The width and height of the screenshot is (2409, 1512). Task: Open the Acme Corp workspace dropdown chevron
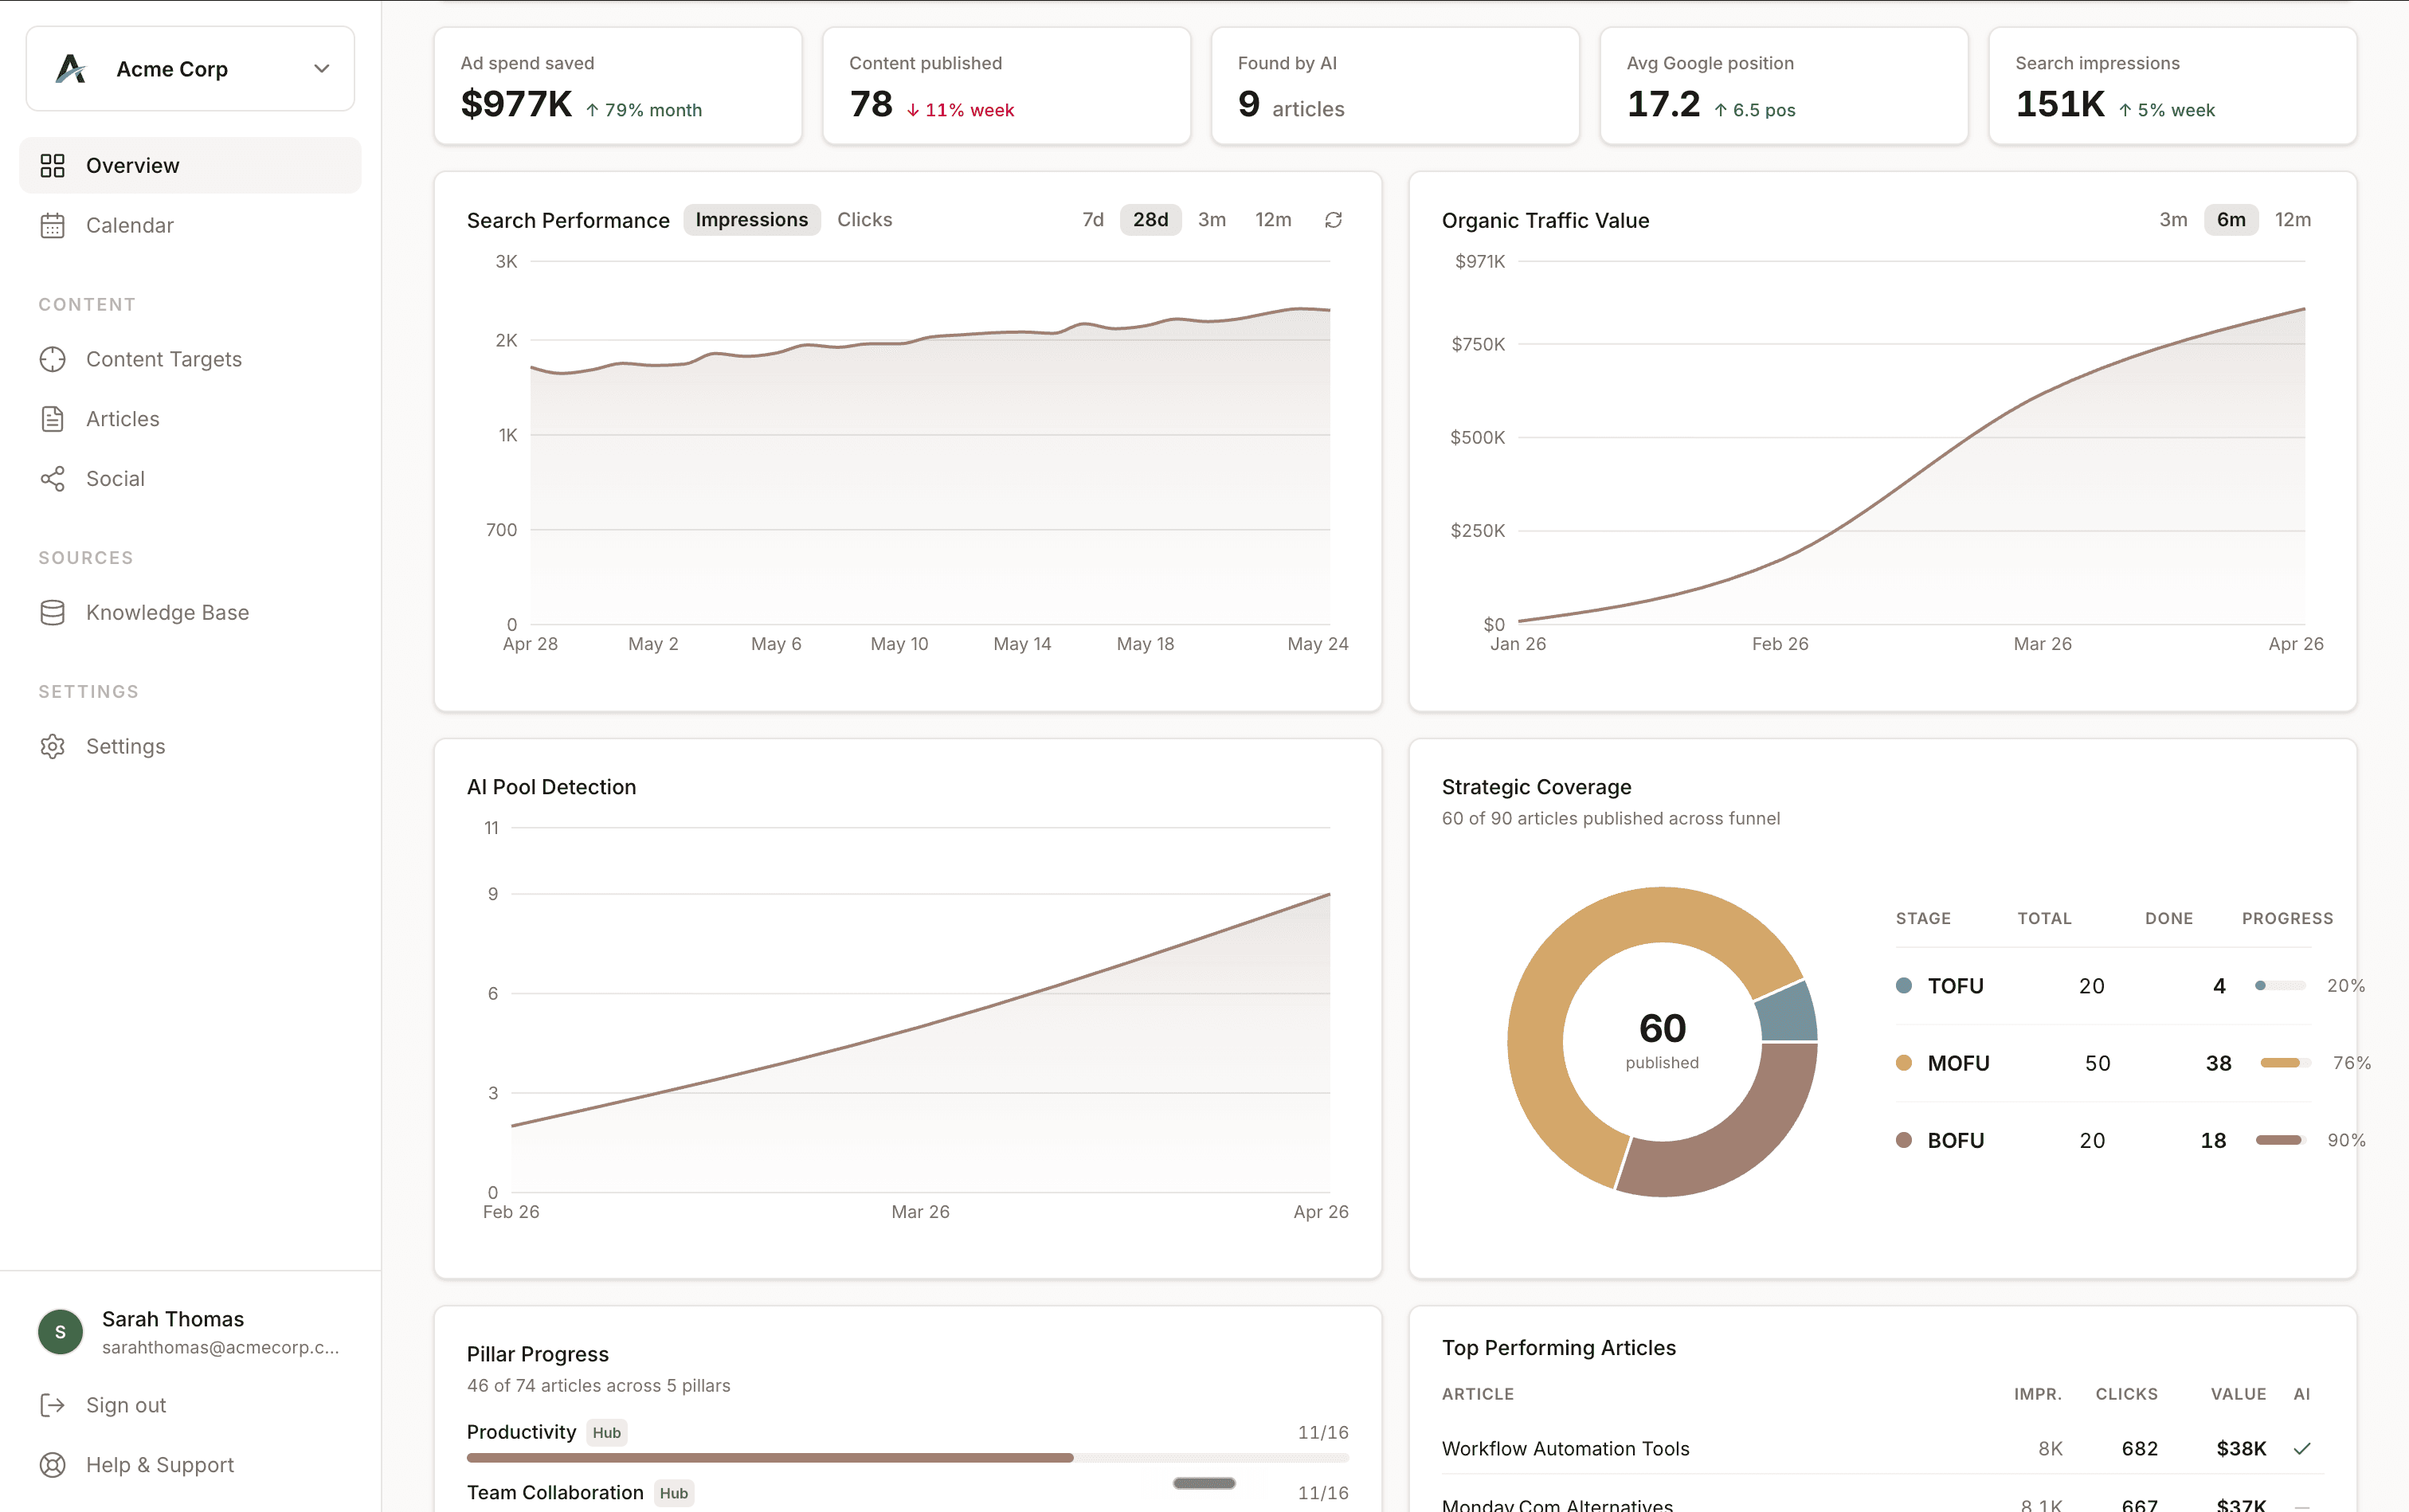321,69
